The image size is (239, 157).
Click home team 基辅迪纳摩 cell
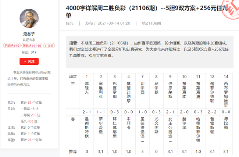(x=128, y=94)
